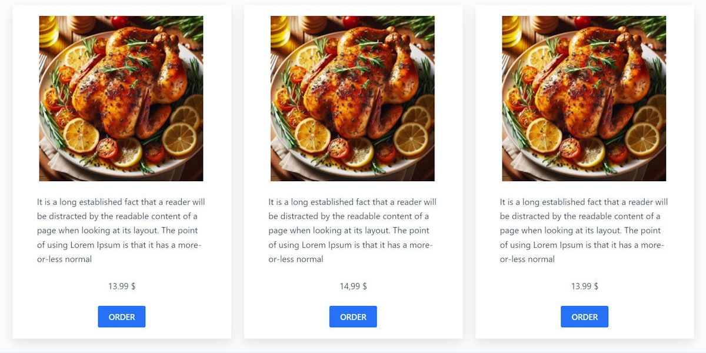The height and width of the screenshot is (353, 706).
Task: Click inside the middle product card
Action: 353,271
